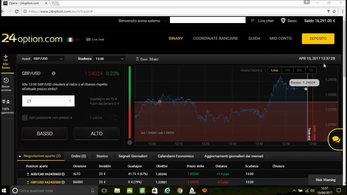The height and width of the screenshot is (195, 347).
Task: Open the Asset GBP/USD dropdown
Action: coord(48,59)
